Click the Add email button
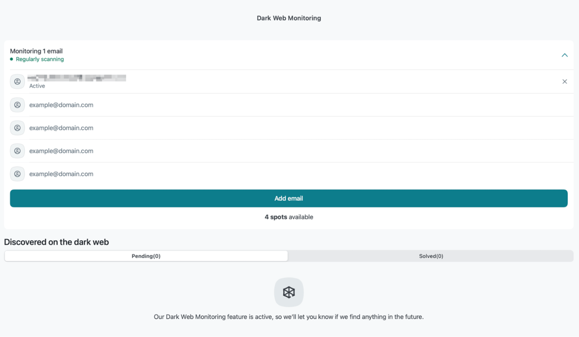The width and height of the screenshot is (579, 337). tap(289, 198)
